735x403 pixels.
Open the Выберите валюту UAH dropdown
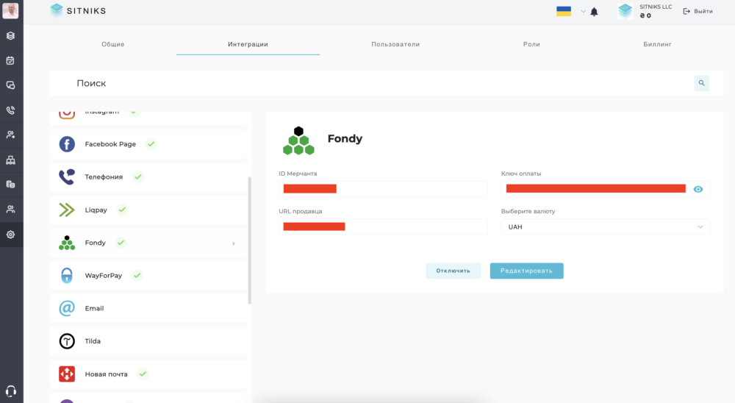coord(605,227)
